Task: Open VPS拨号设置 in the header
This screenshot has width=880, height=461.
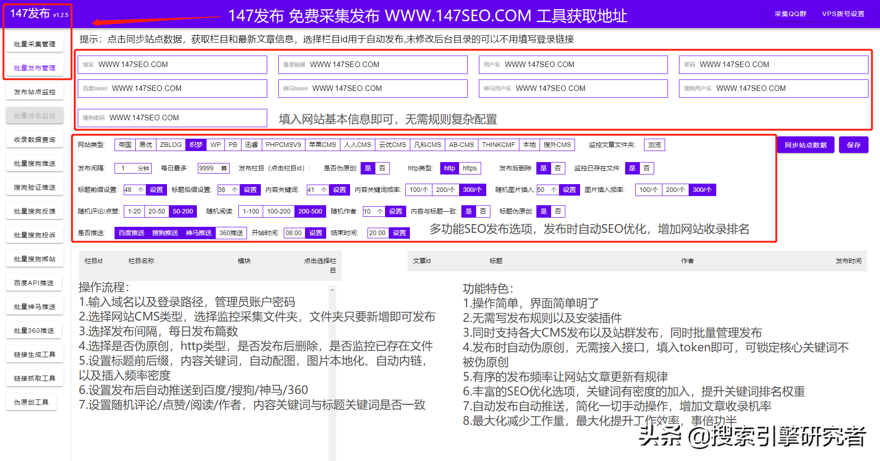Action: (843, 14)
